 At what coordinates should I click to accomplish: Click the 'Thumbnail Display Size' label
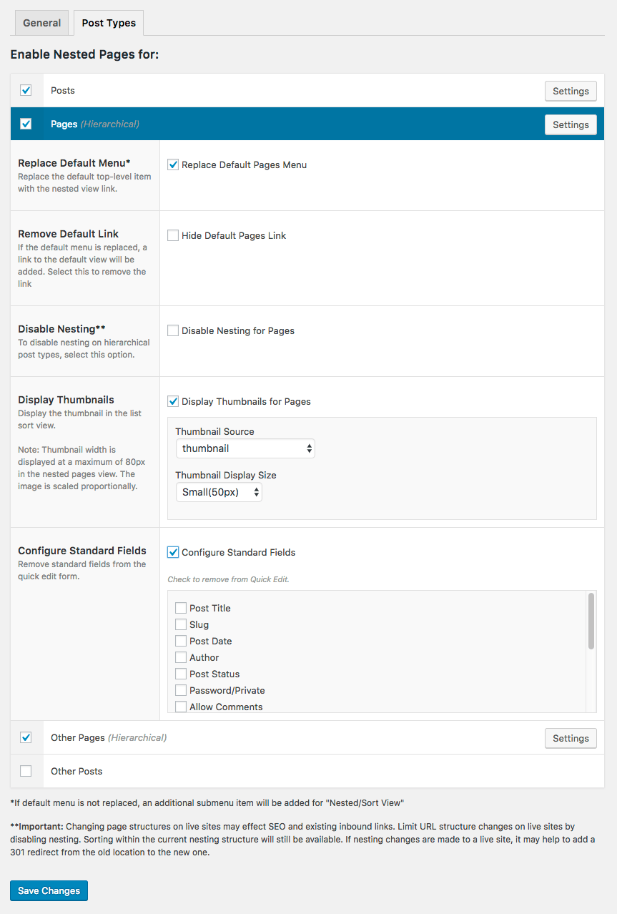[226, 475]
